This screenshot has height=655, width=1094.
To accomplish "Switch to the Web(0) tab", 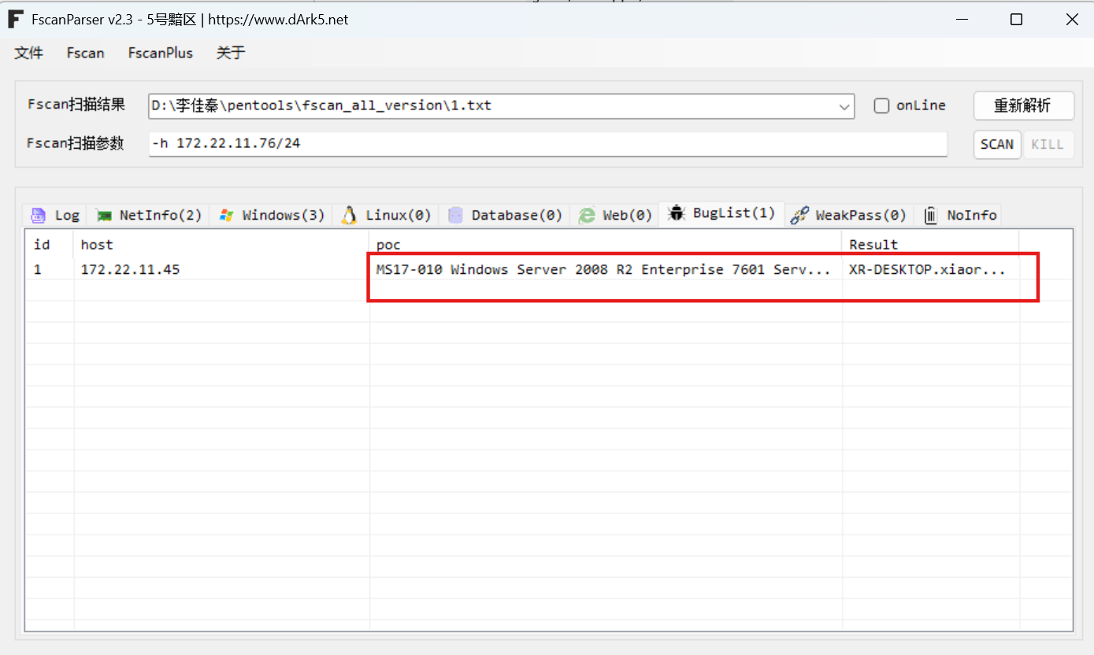I will 614,215.
